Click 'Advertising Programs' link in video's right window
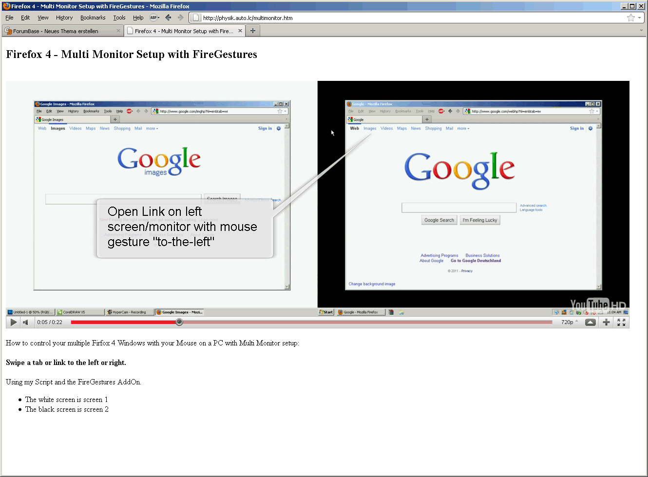The width and height of the screenshot is (648, 477). 439,255
